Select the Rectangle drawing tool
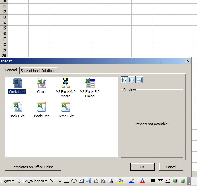The image size is (197, 186). (67, 181)
